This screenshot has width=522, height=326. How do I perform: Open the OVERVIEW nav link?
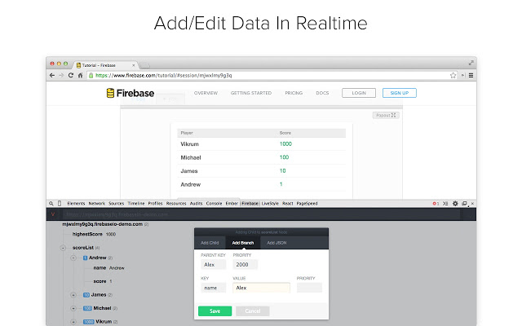pos(206,93)
